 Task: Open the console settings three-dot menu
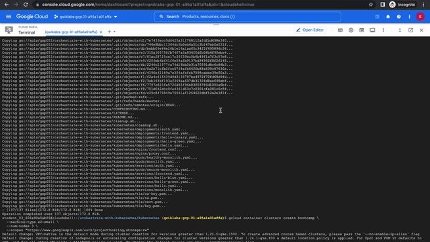[409, 17]
